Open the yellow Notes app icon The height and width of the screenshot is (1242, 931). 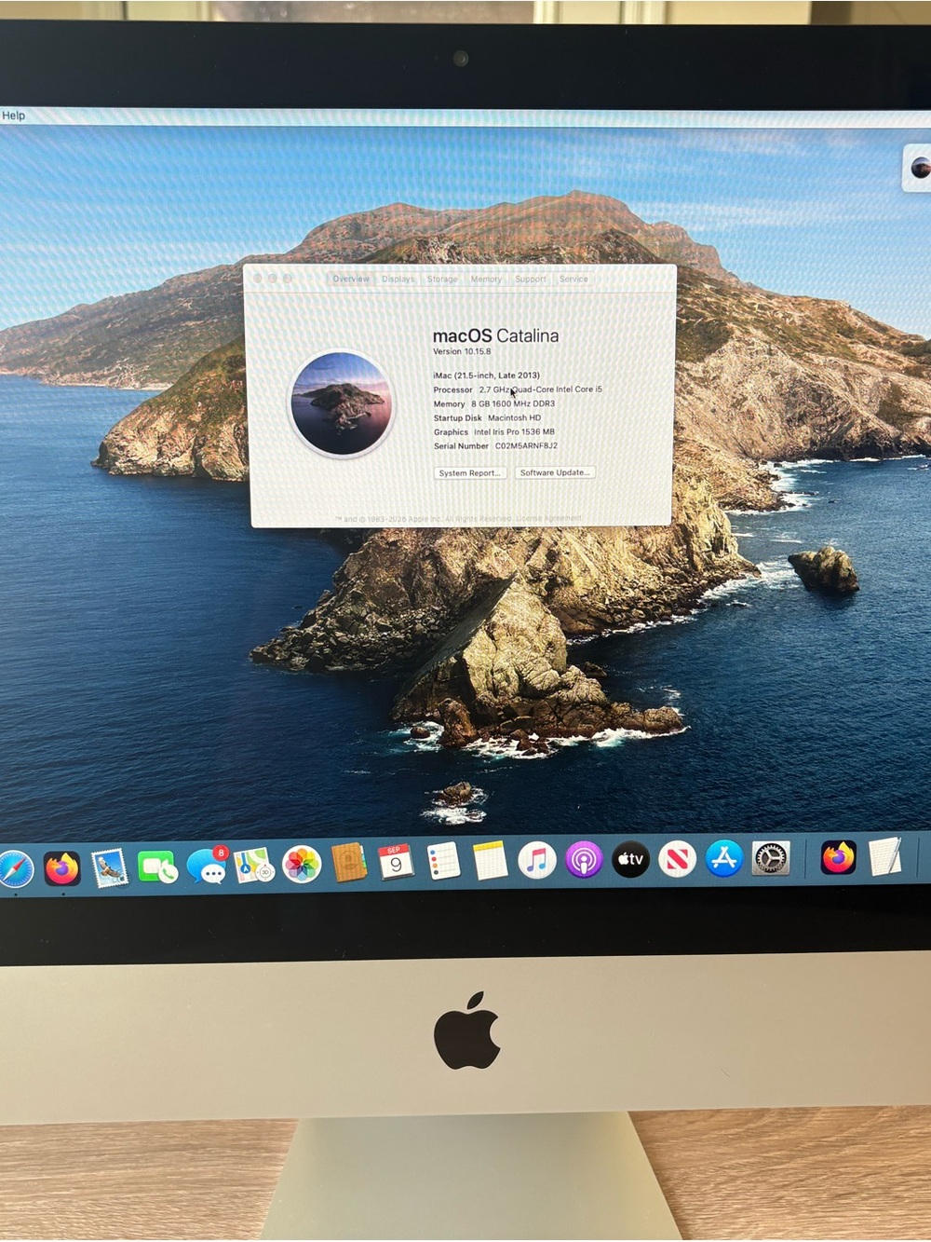point(490,861)
